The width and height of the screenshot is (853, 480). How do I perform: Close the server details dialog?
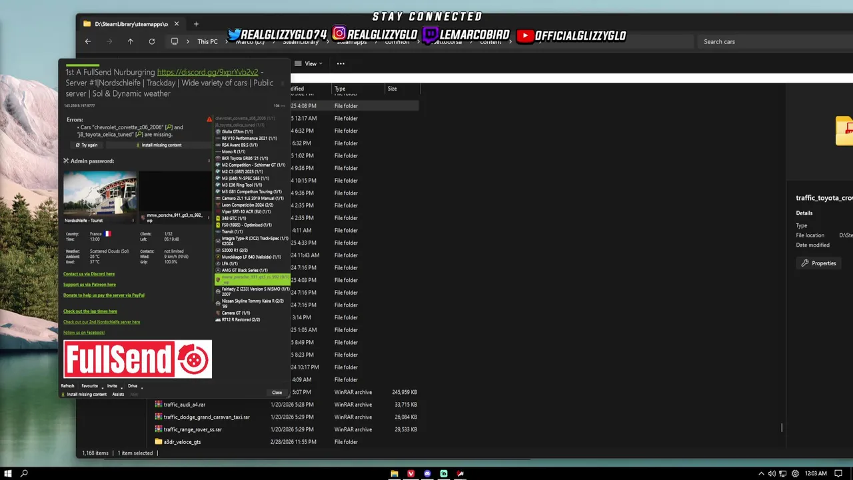277,393
